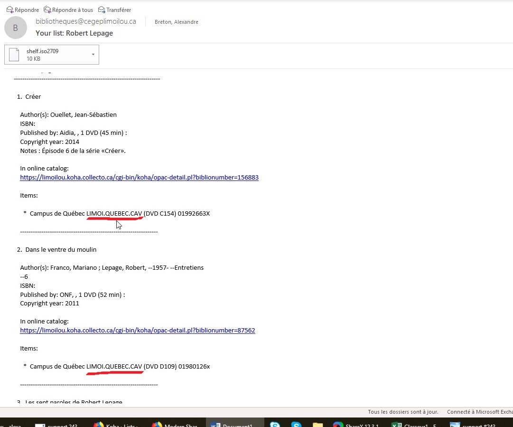The image size is (513, 427).
Task: Click sender address bibliotheques@cegeplimoilou.ca
Action: point(86,21)
